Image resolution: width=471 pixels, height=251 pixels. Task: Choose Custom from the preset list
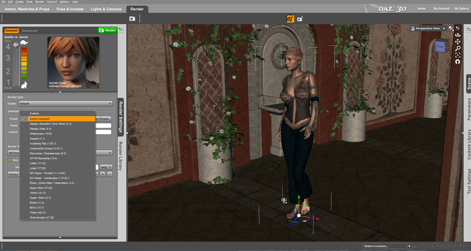[x=58, y=114]
